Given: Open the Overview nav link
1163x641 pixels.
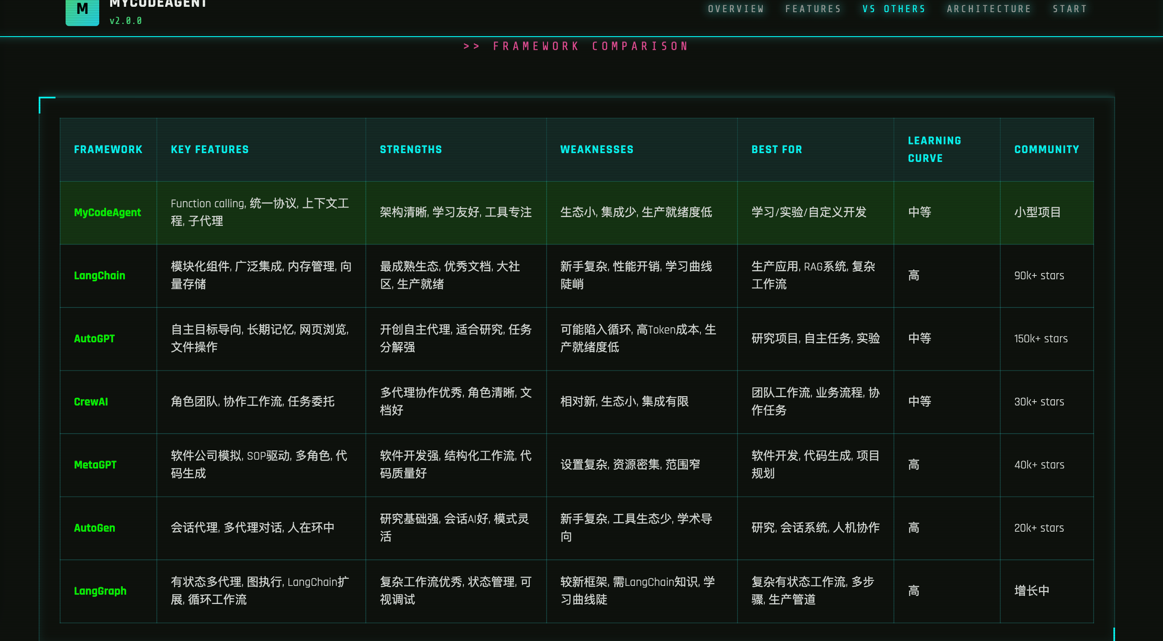Looking at the screenshot, I should (x=735, y=9).
